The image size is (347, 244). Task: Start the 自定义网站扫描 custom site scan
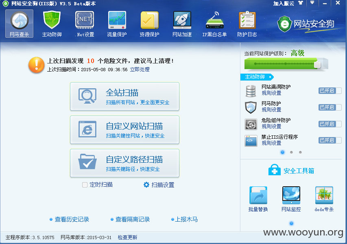[124, 130]
